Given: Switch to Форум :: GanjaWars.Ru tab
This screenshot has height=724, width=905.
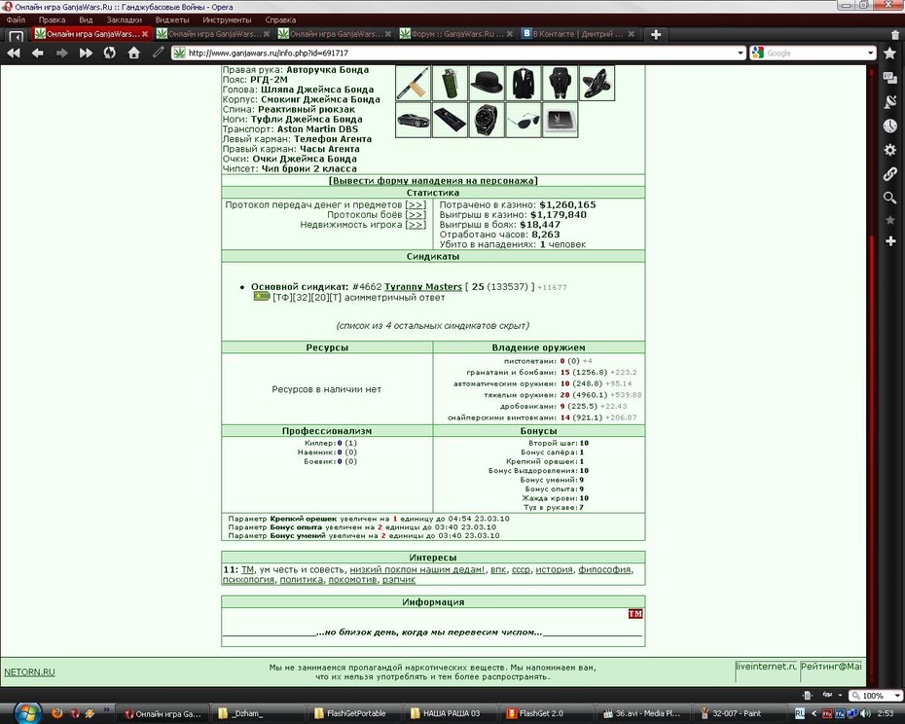Looking at the screenshot, I should (x=457, y=35).
